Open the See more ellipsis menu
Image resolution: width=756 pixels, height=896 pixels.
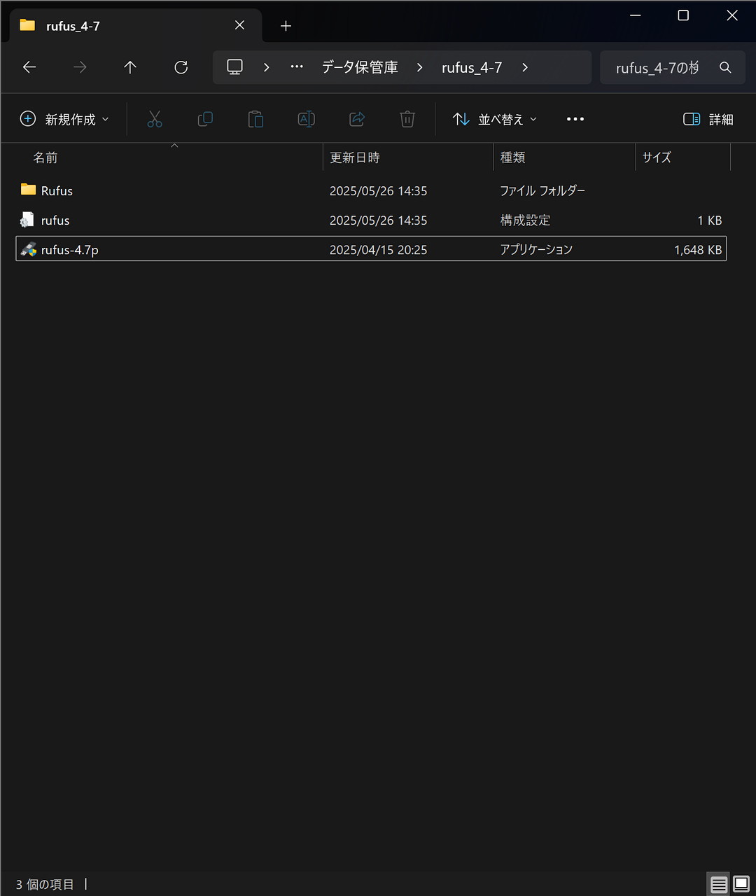click(575, 119)
